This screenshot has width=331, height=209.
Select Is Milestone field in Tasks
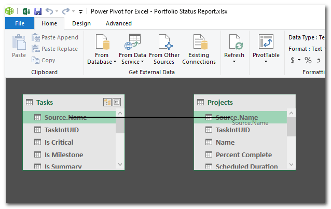[69, 155]
